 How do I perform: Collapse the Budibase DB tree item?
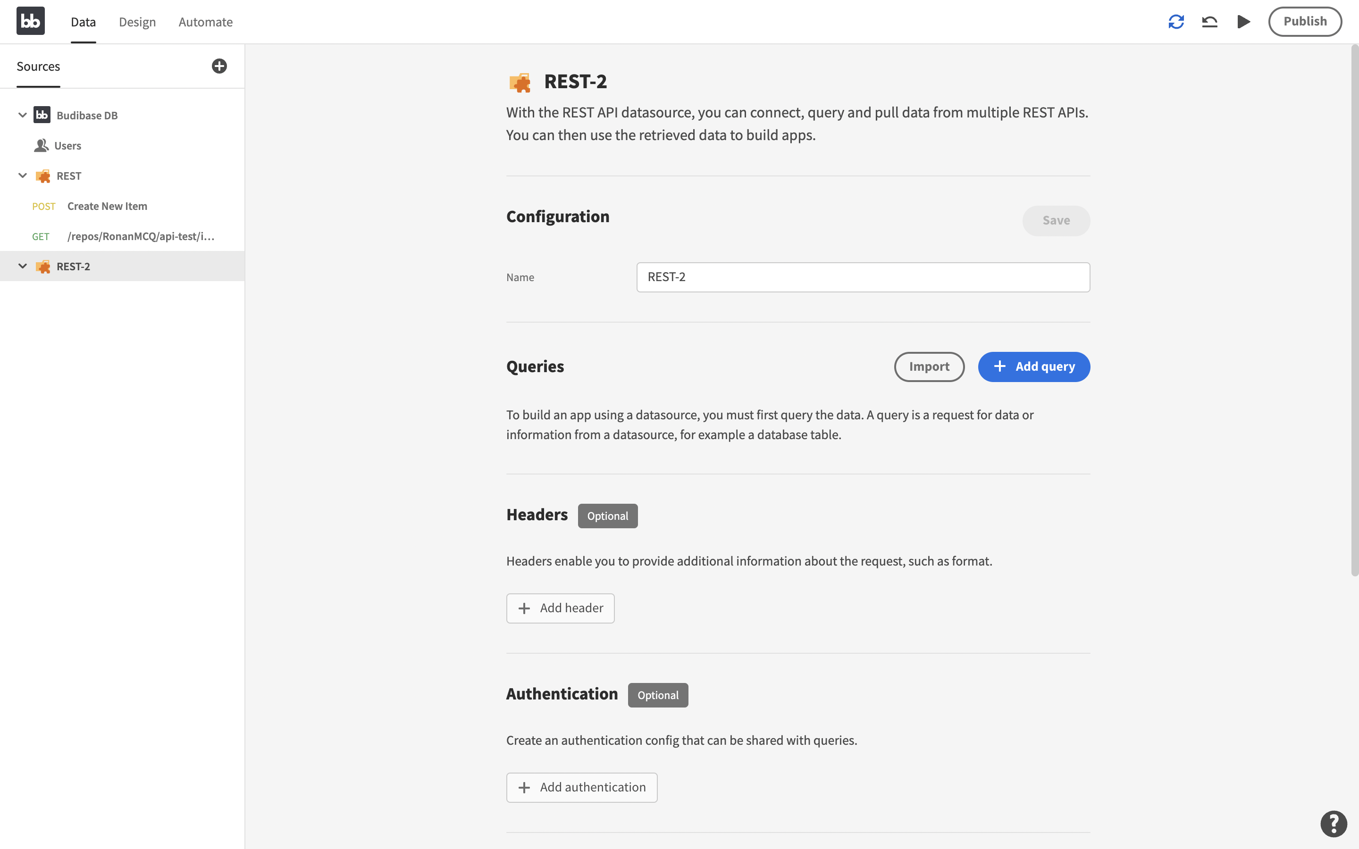[x=23, y=116]
